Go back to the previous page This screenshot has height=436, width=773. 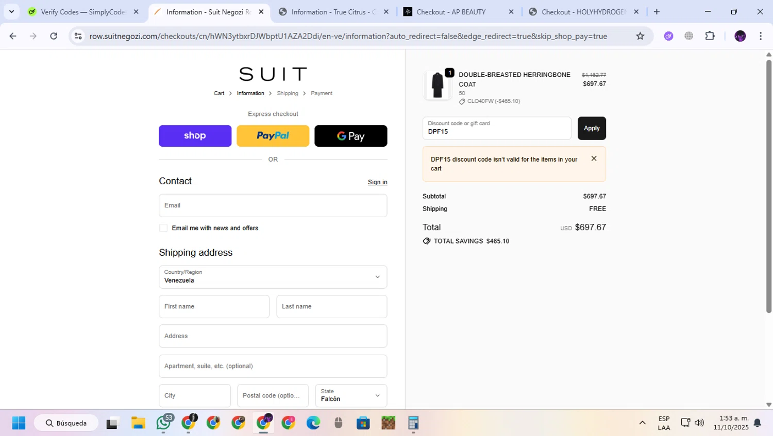coord(13,36)
